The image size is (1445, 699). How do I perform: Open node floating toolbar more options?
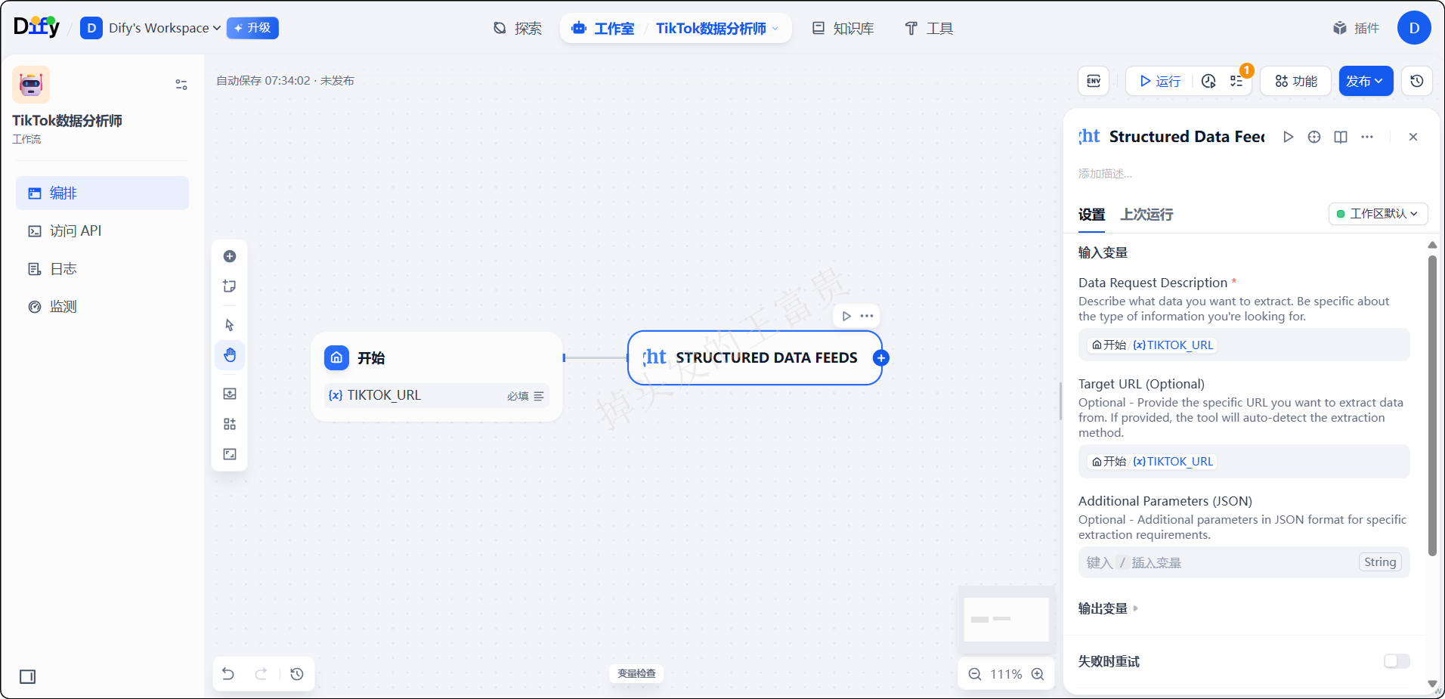[867, 316]
